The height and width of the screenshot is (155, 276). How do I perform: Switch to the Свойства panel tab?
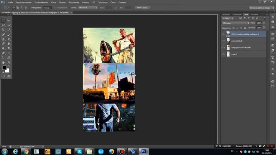click(x=226, y=14)
